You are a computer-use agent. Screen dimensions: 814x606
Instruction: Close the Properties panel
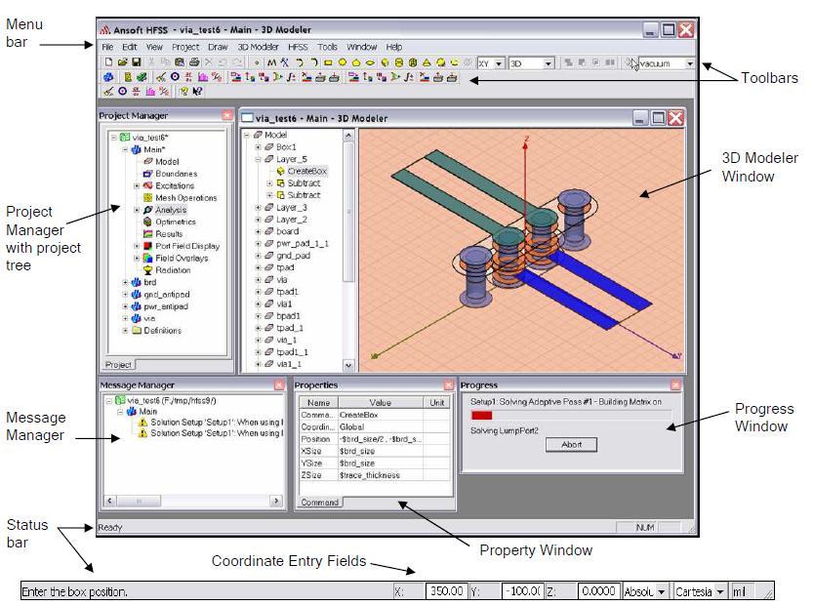449,385
